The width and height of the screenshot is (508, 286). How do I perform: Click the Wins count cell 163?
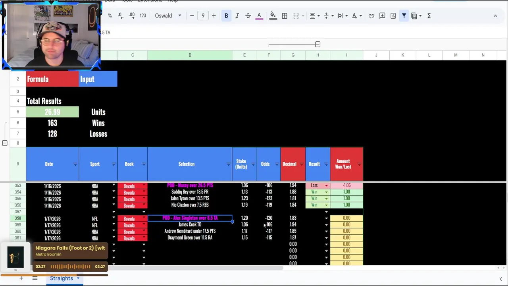pyautogui.click(x=52, y=123)
